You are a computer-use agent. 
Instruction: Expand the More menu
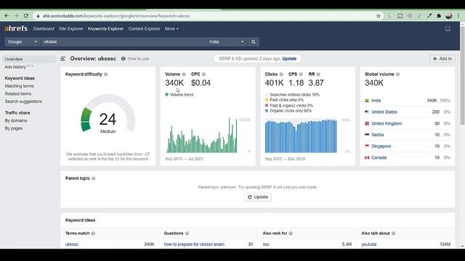(171, 29)
